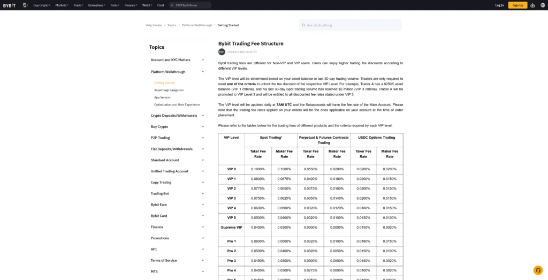This screenshot has height=280, width=548.
Task: Go to Platform Walkthrough breadcrumb
Action: pos(197,25)
